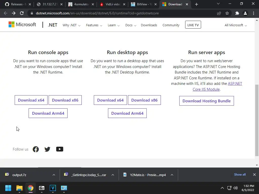This screenshot has width=259, height=194.
Task: Close the downloads bar
Action: tap(254, 175)
